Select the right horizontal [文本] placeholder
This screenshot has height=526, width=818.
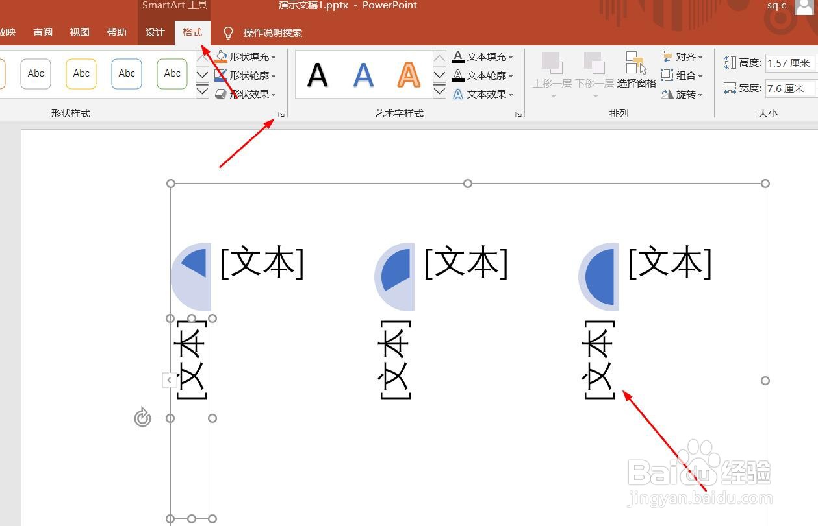click(670, 263)
